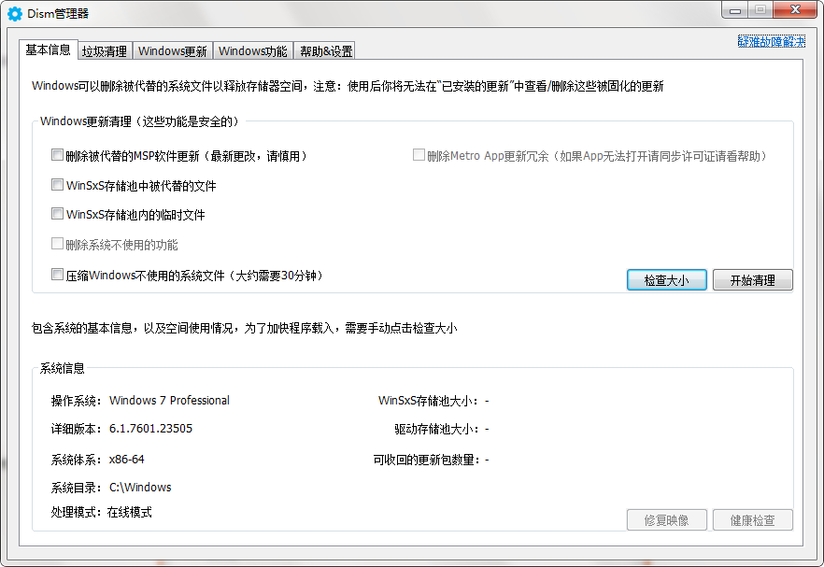The height and width of the screenshot is (567, 824).
Task: Enable 删除被代替的MSP软件更新 checkbox
Action: (x=57, y=155)
